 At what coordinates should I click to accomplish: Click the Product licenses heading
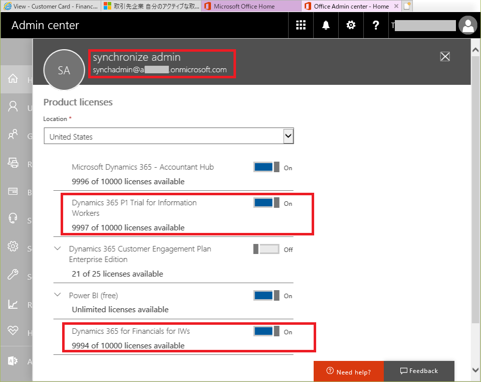tap(78, 102)
